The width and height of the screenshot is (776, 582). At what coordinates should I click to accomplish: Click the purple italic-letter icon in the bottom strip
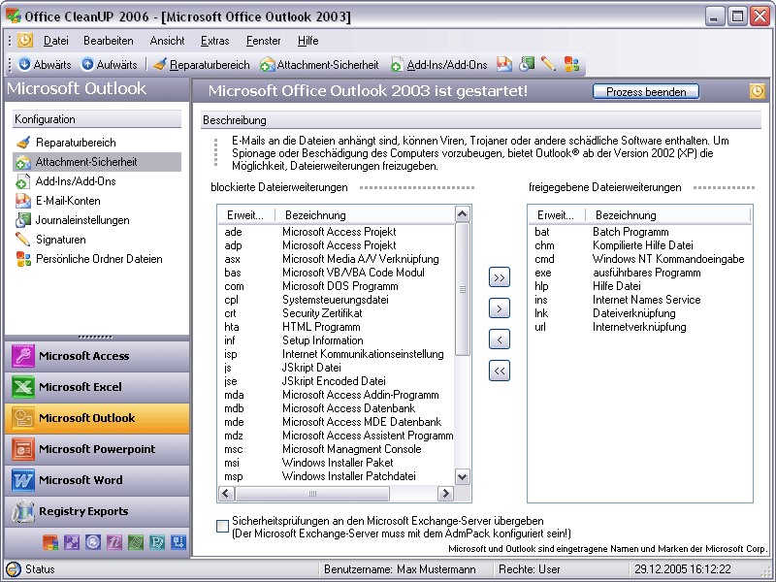[114, 542]
